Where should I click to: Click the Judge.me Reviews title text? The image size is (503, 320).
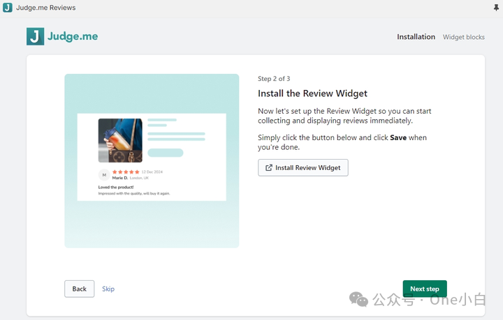tap(45, 8)
